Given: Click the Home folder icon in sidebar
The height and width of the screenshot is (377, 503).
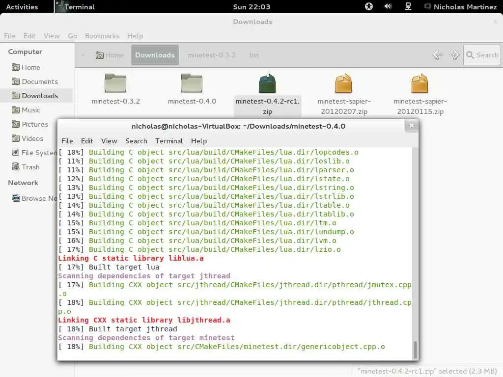Looking at the screenshot, I should click(15, 67).
